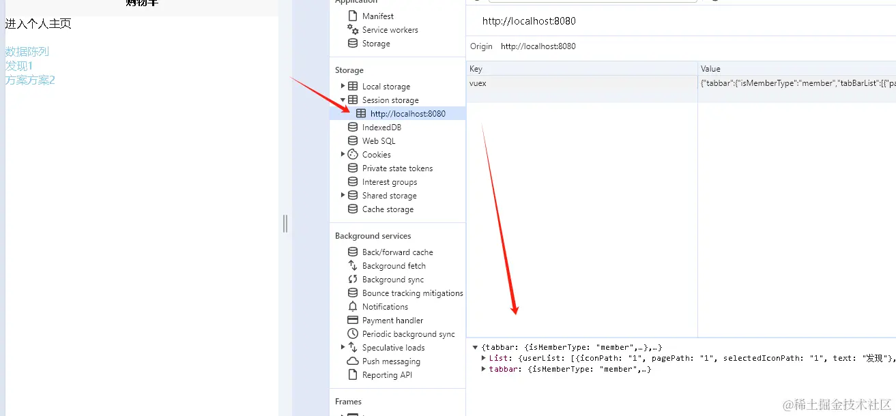This screenshot has width=896, height=416.
Task: Click the Session storage table icon
Action: (353, 100)
